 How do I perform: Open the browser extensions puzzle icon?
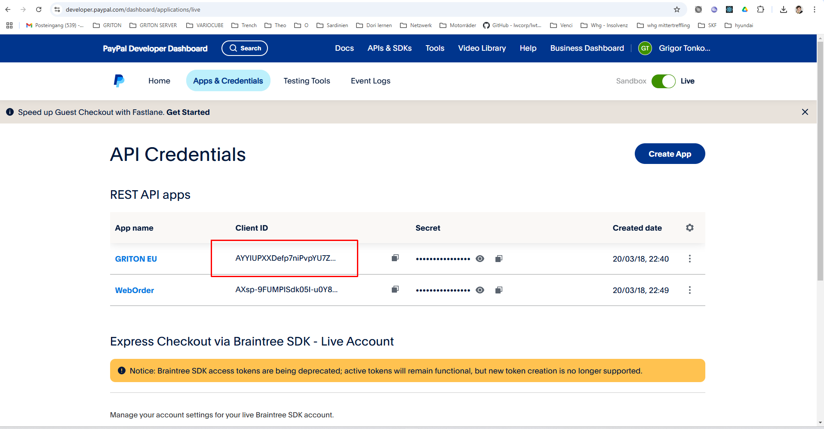click(x=760, y=9)
